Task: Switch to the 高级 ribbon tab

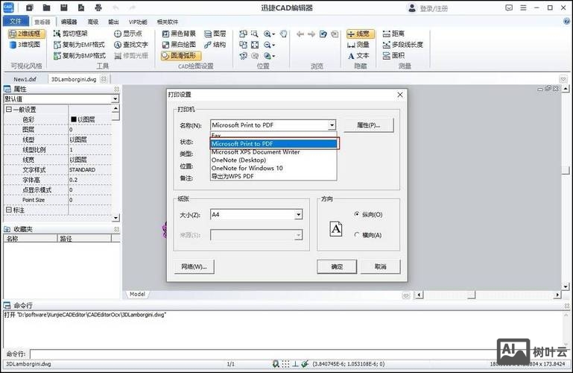Action: [93, 22]
